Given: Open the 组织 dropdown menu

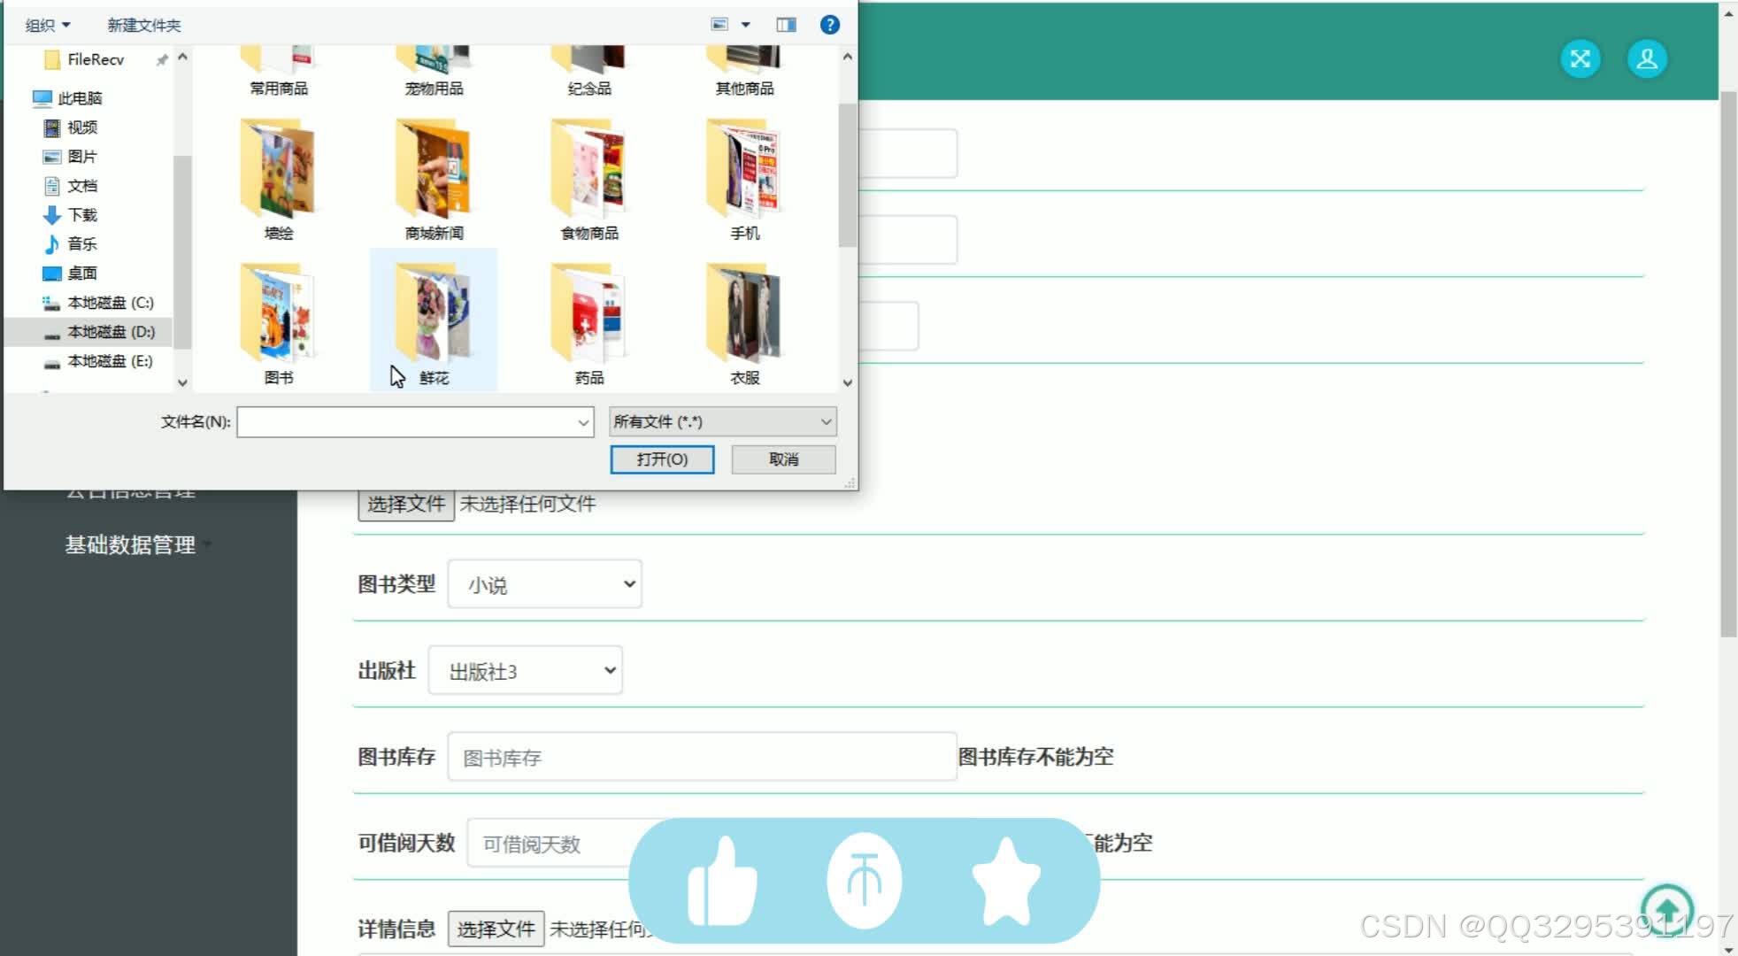Looking at the screenshot, I should tap(47, 25).
